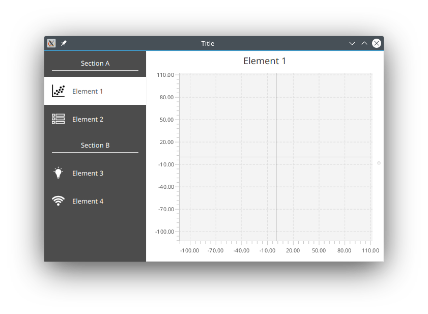This screenshot has height=314, width=428.
Task: Click the Section B header
Action: point(95,145)
